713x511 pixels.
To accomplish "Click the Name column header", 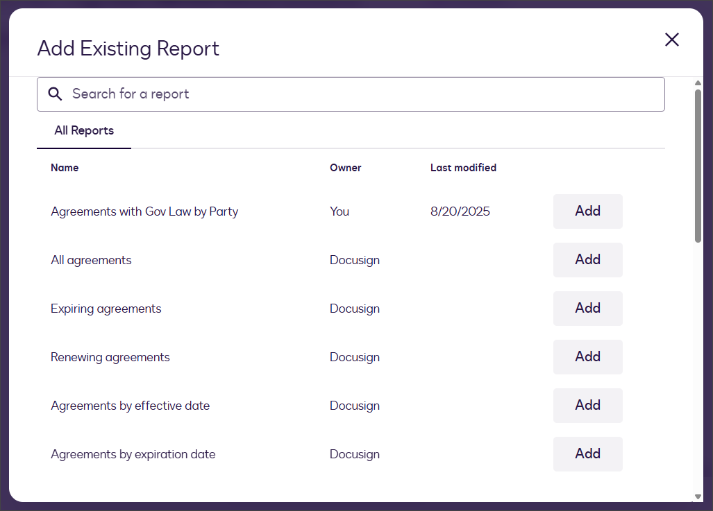I will (x=65, y=168).
